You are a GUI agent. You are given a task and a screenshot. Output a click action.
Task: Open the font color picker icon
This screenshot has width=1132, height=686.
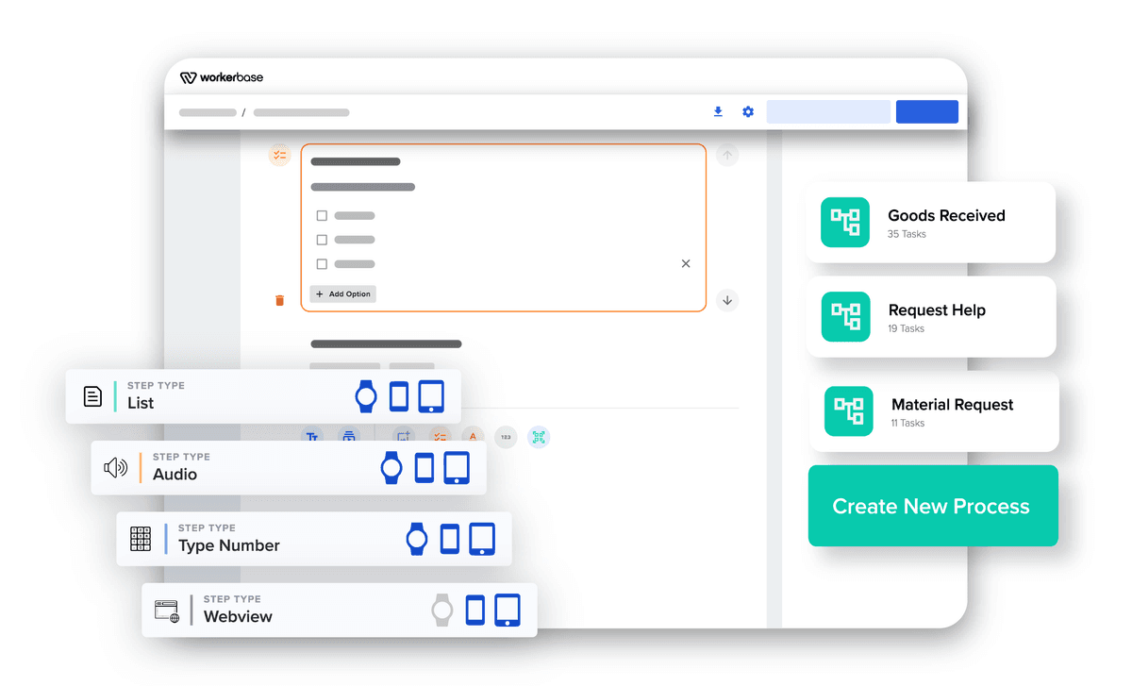473,437
